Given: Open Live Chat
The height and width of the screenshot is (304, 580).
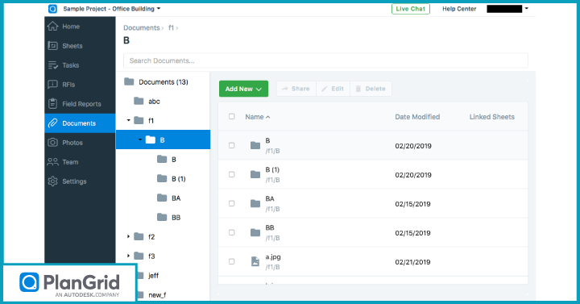Looking at the screenshot, I should (411, 9).
